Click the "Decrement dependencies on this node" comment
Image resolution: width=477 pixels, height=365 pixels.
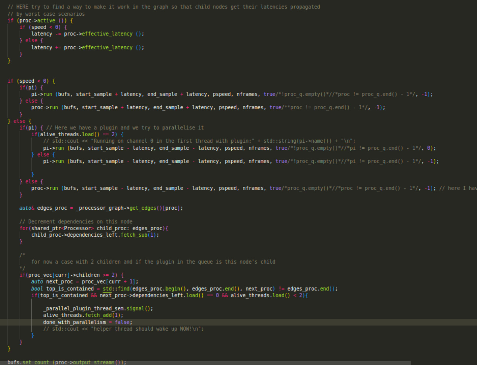coord(76,222)
